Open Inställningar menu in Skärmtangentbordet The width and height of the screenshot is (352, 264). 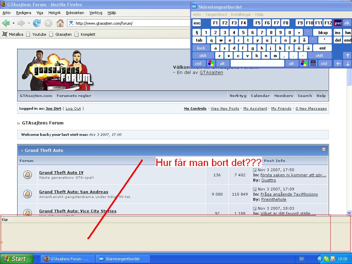241,14
